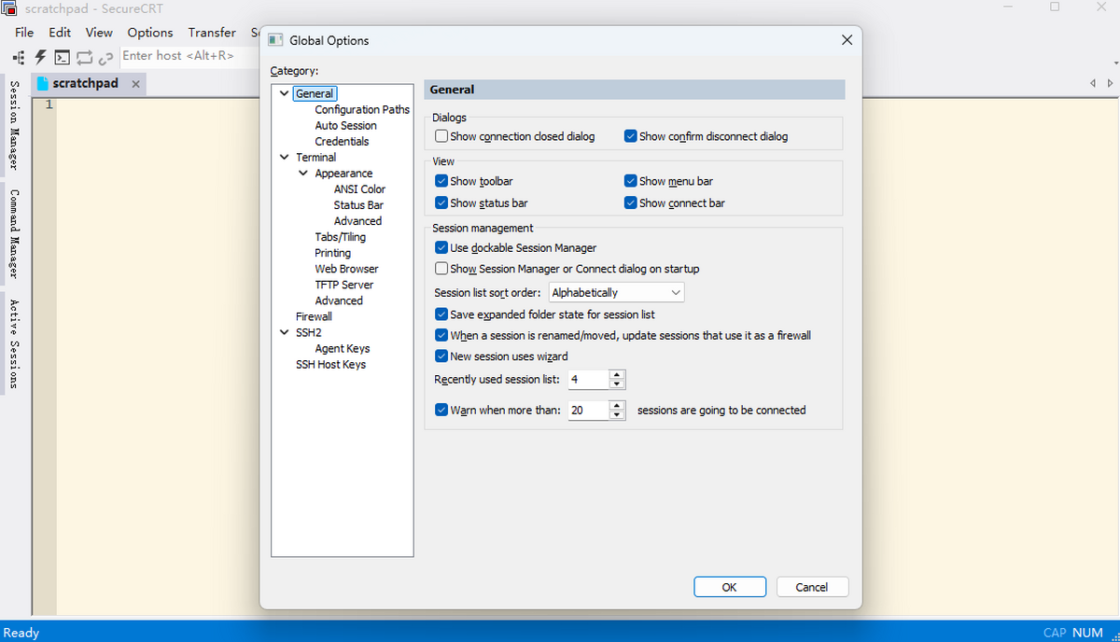Toggle the update sessions firewall rename checkbox
Screen dimensions: 1120x642
[441, 335]
